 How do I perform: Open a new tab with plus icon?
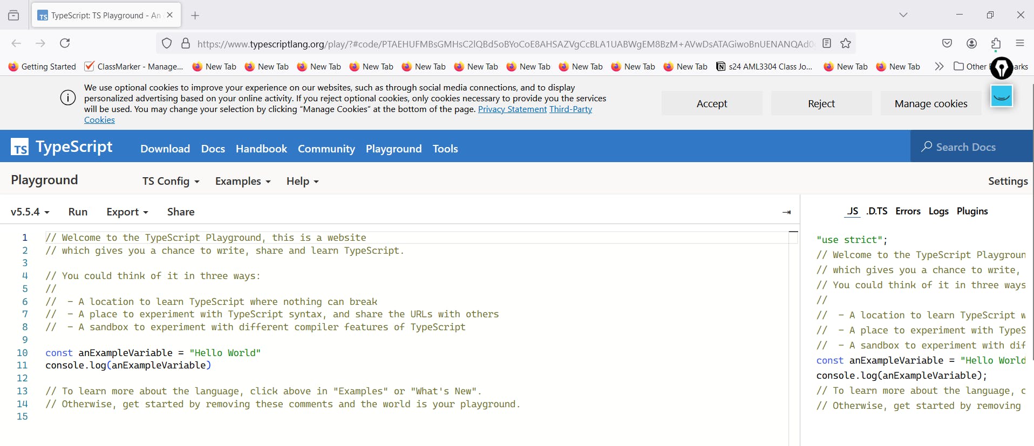click(195, 16)
